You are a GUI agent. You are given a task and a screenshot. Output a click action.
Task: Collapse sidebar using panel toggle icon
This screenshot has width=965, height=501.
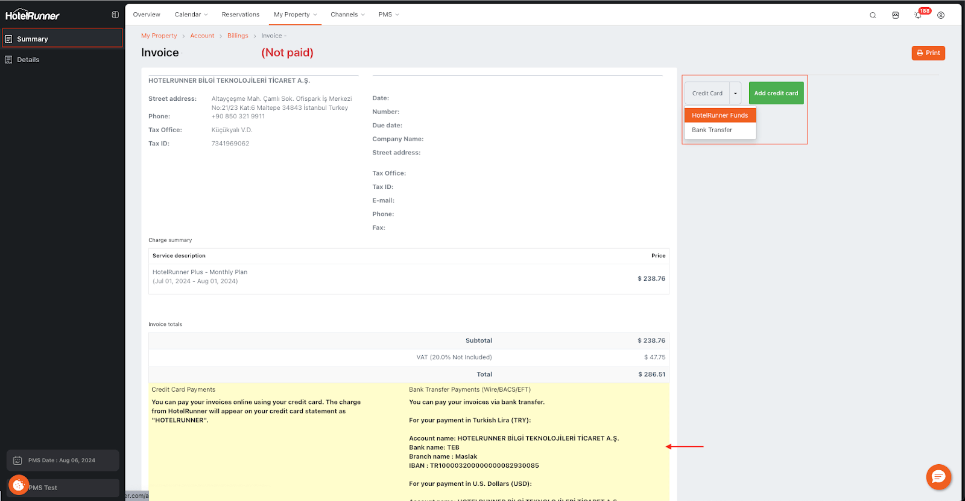(x=115, y=14)
